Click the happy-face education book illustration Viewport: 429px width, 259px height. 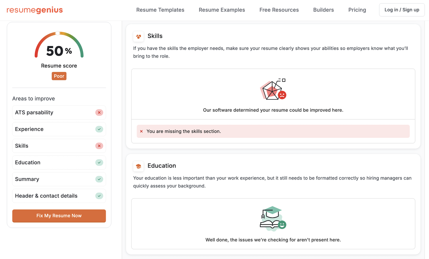(x=273, y=219)
